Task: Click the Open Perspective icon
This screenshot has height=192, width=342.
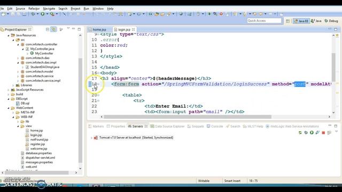Action: tap(287, 21)
